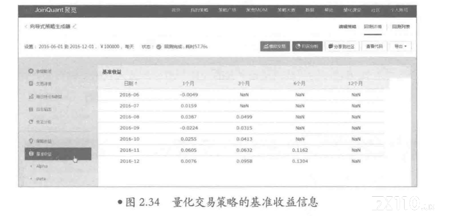Click the 0.0605 value
Viewport: 449px width, 216px height.
(x=189, y=150)
